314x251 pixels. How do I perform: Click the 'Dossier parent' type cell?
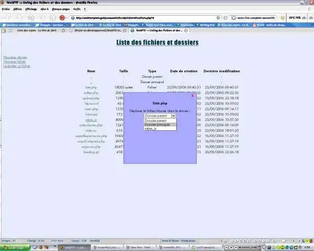point(152,77)
